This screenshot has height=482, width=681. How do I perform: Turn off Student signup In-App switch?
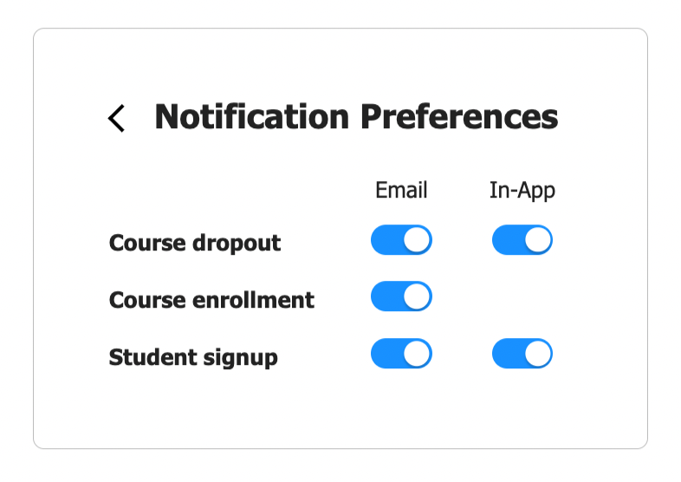point(522,354)
